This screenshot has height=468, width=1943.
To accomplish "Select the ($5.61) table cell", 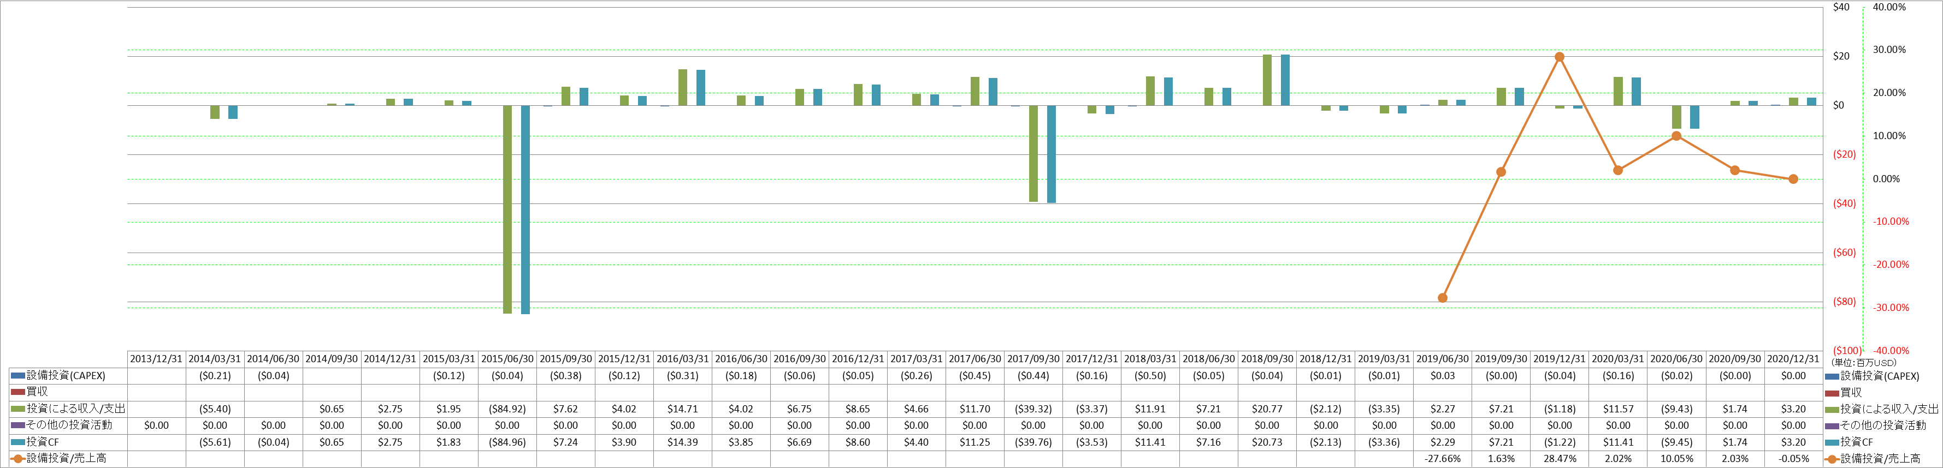I will tap(215, 442).
